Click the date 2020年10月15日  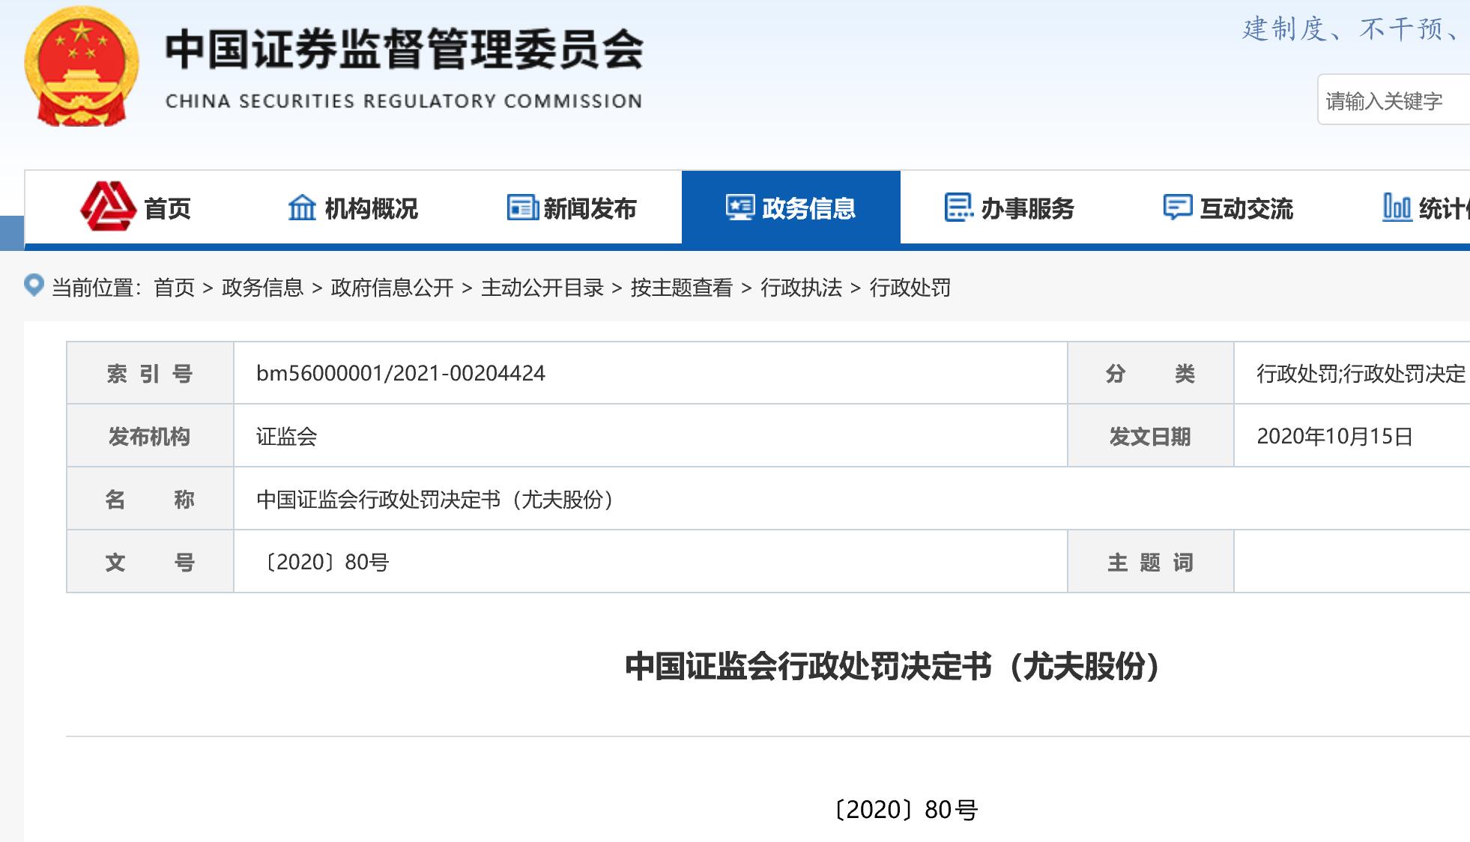click(1335, 436)
